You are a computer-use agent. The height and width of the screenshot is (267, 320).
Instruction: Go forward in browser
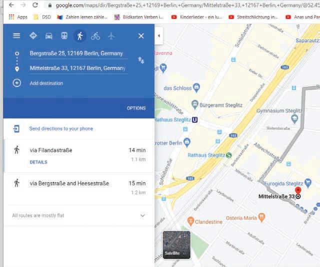pos(23,5)
